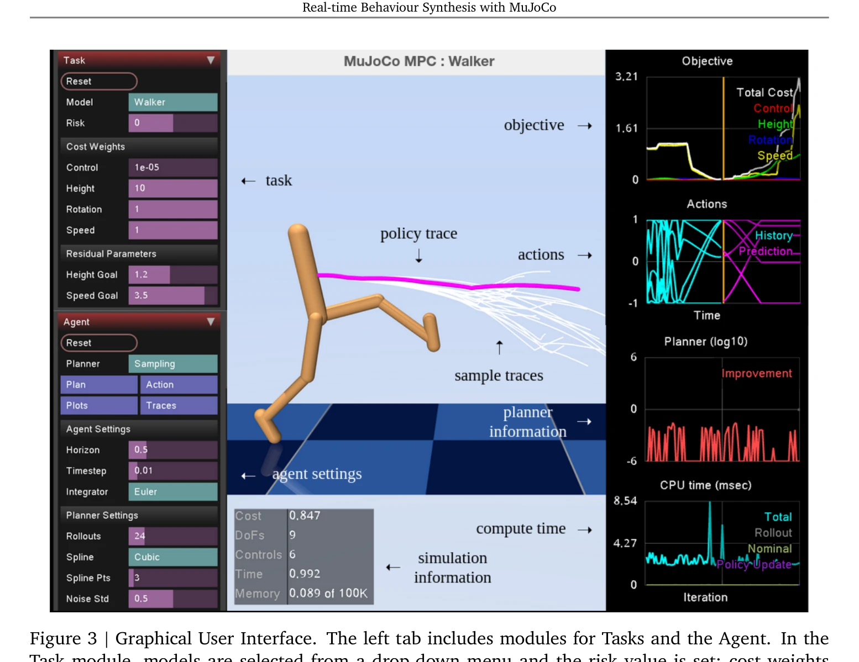This screenshot has width=859, height=662.
Task: Click the Cost value 0.847
Action: 305,515
